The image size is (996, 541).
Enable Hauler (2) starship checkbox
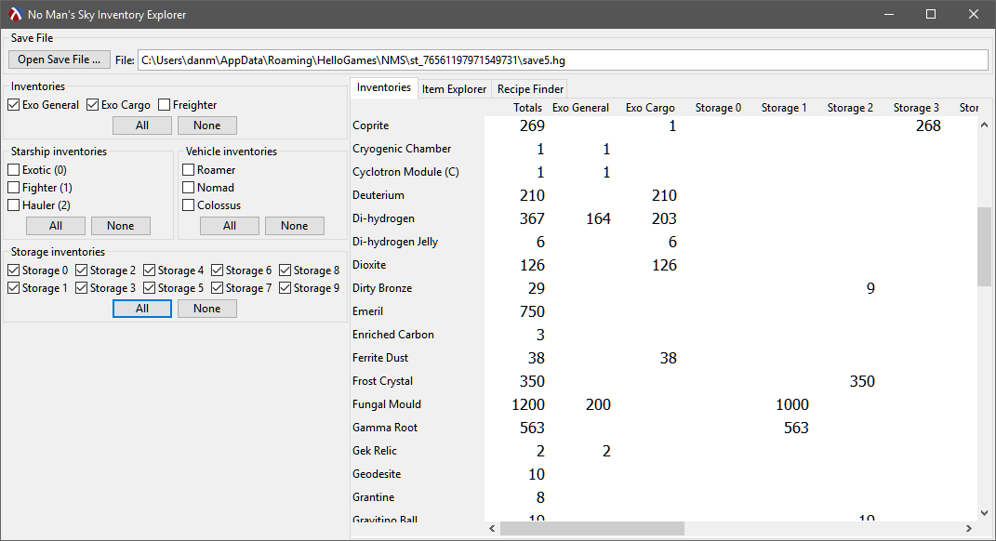[13, 205]
